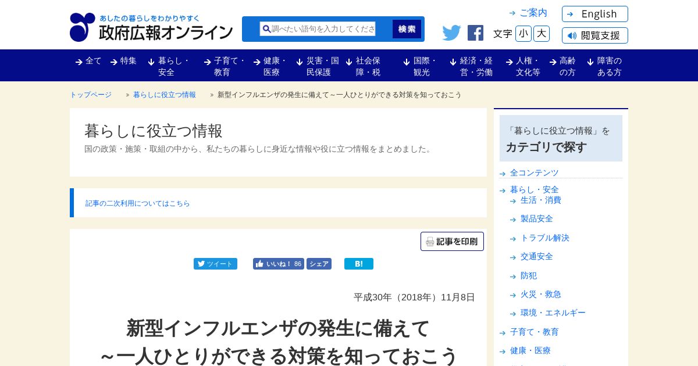Open 生活・消費 sidebar subcategory
This screenshot has width=698, height=366.
tap(541, 200)
